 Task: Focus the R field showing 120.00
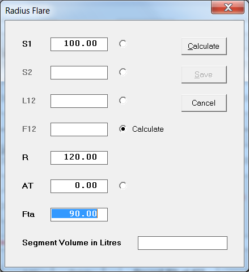point(79,158)
